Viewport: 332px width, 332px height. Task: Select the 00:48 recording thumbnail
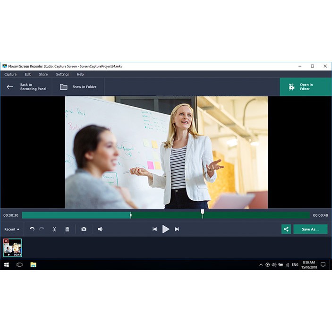click(x=13, y=247)
